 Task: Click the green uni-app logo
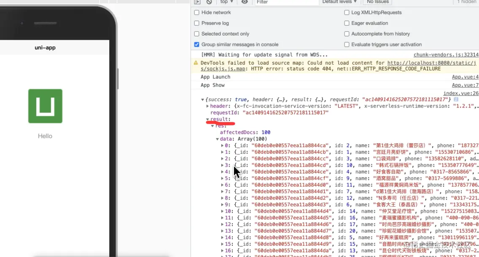[45, 106]
